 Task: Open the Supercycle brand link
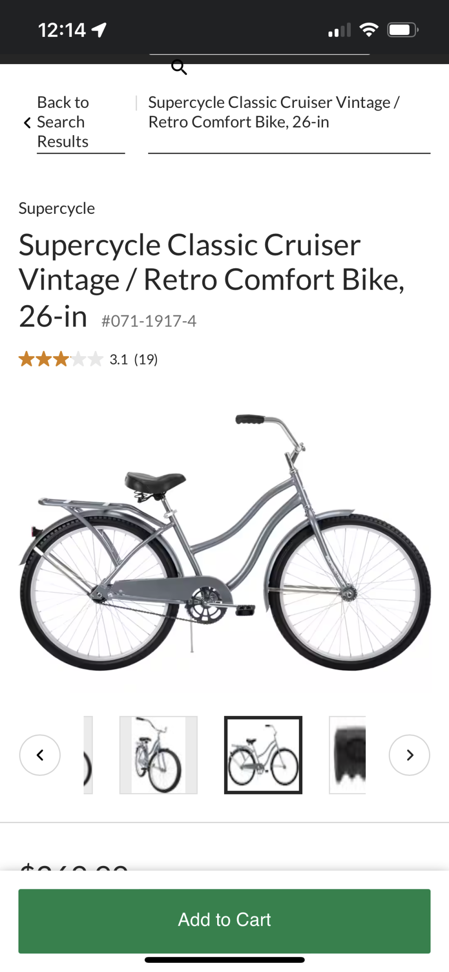click(x=57, y=208)
